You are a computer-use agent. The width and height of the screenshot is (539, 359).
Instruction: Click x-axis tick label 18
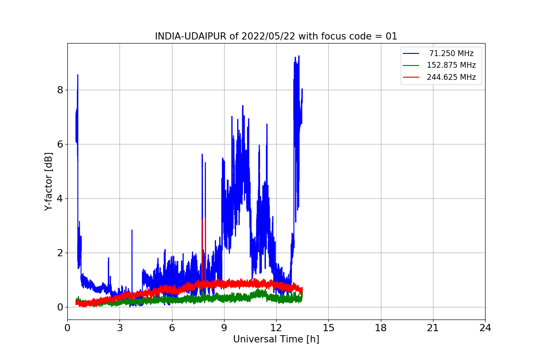click(x=380, y=328)
